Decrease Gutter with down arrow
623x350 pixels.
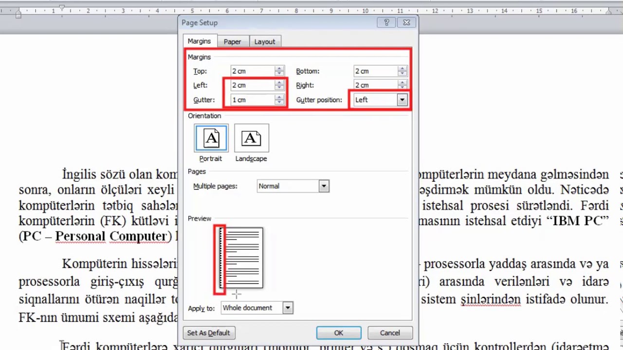pos(279,103)
